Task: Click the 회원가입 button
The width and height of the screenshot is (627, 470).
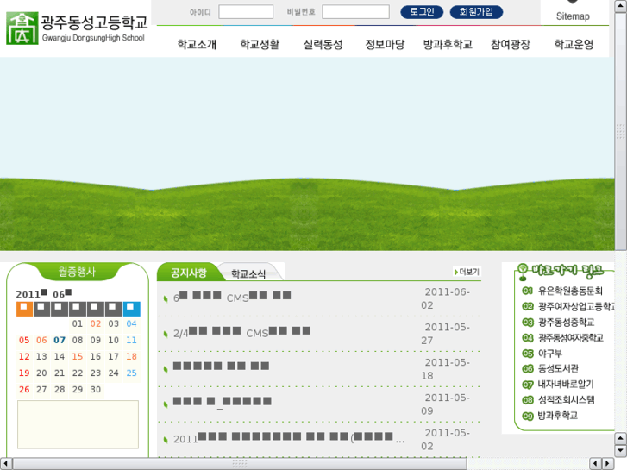Action: (476, 12)
